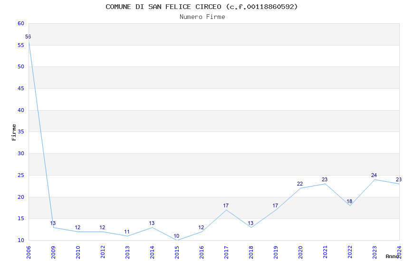Click the subtitle Numero Firme

point(202,17)
